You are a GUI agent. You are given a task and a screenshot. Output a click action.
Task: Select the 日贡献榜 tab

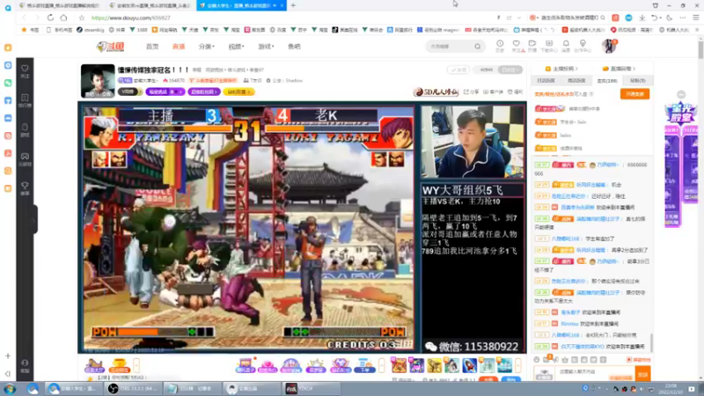tap(546, 81)
